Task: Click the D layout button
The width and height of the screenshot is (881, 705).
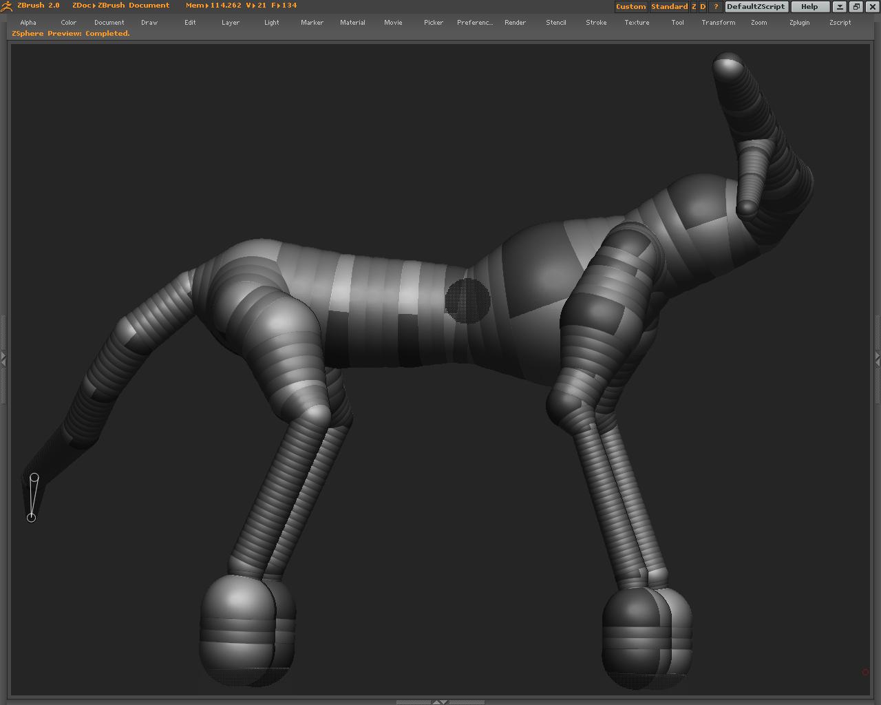Action: (x=703, y=7)
